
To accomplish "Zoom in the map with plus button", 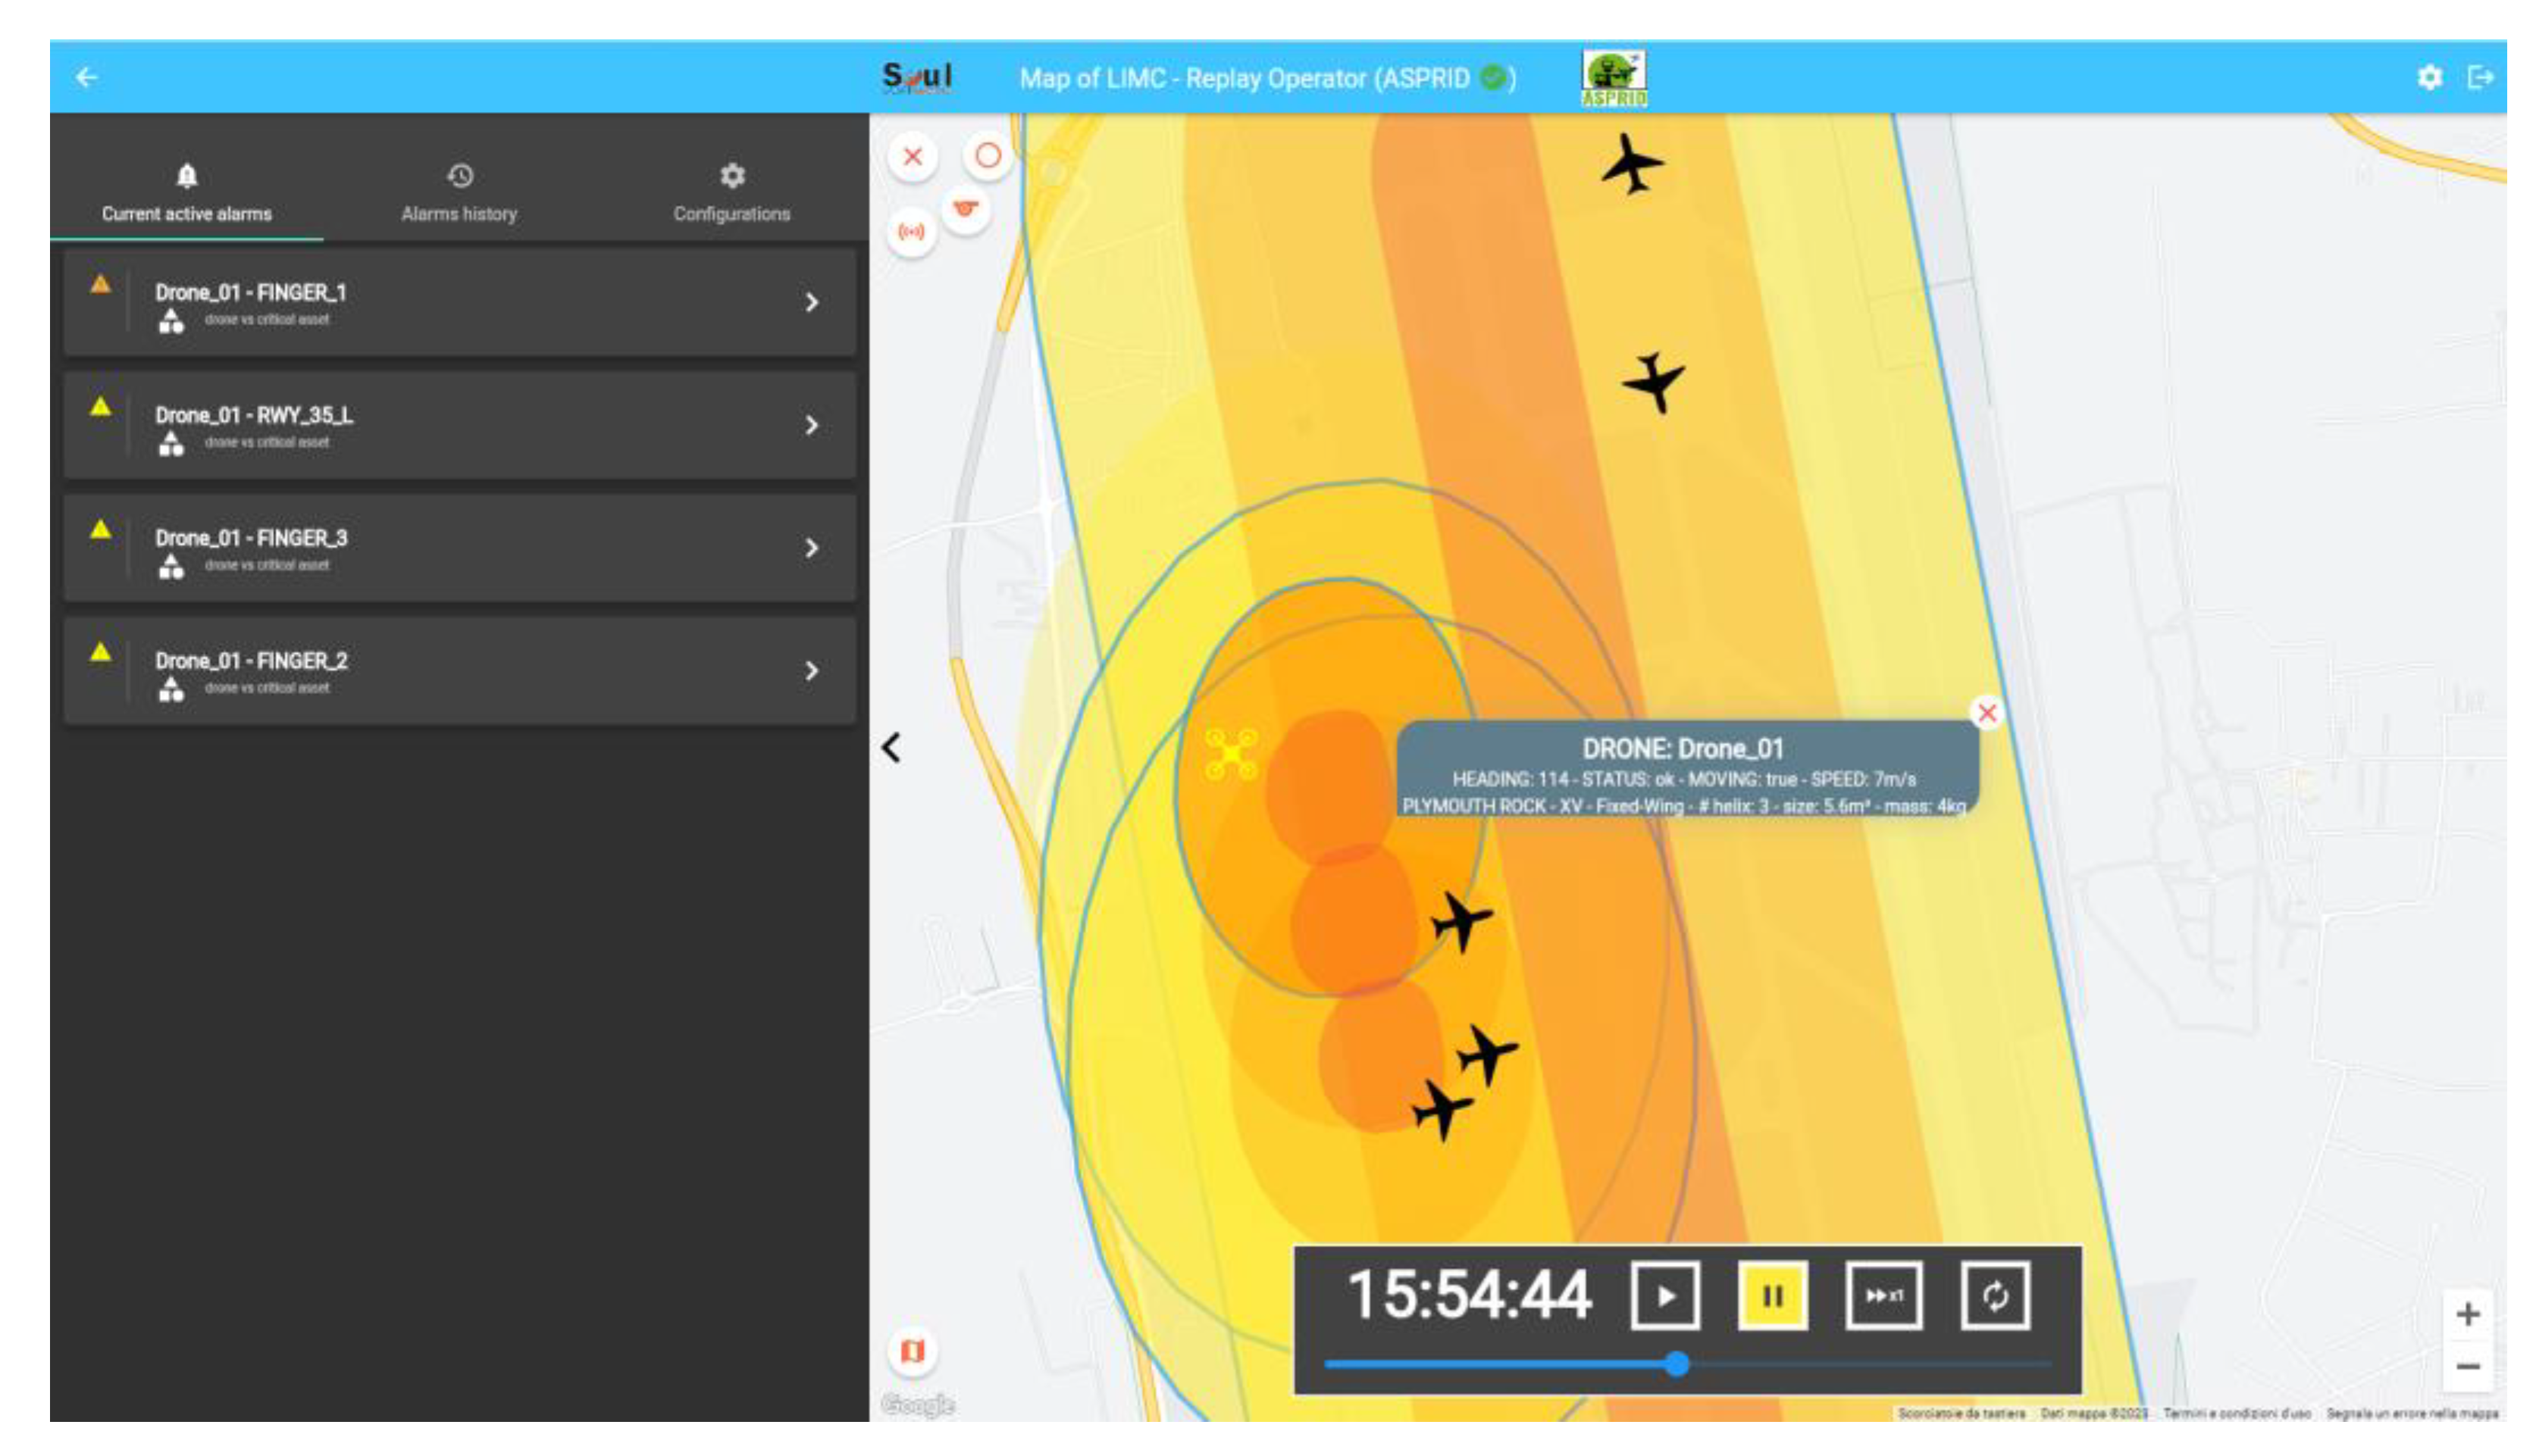I will coord(2467,1314).
